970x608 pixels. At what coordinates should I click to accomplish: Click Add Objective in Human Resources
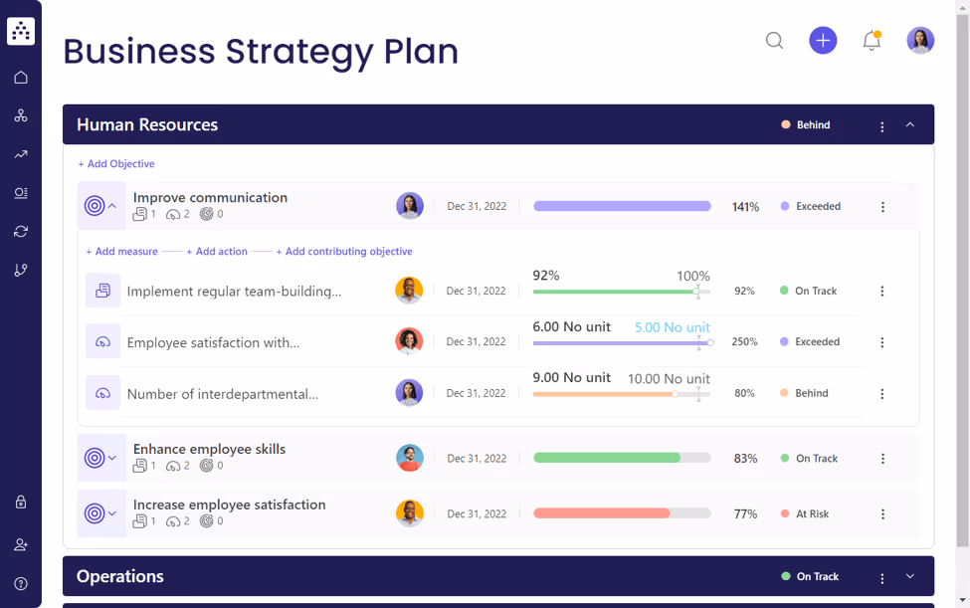[116, 163]
